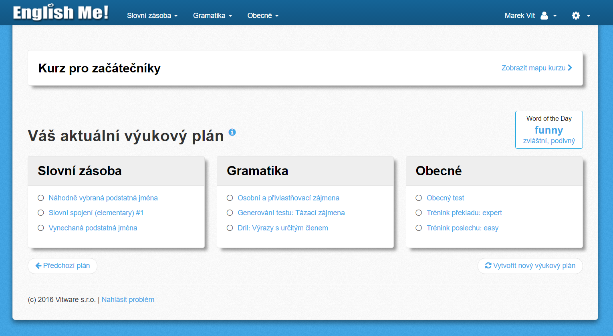Open Náhodně vybraná podstatná jména exercise
613x336 pixels.
point(103,198)
